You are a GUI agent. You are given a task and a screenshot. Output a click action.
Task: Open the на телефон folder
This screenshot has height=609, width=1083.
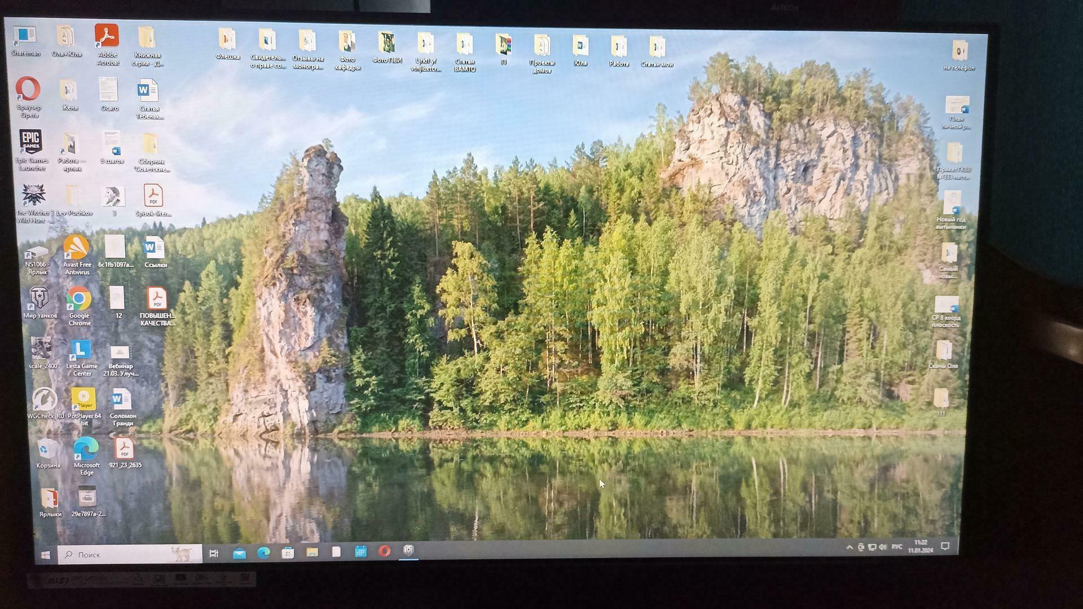[x=959, y=55]
